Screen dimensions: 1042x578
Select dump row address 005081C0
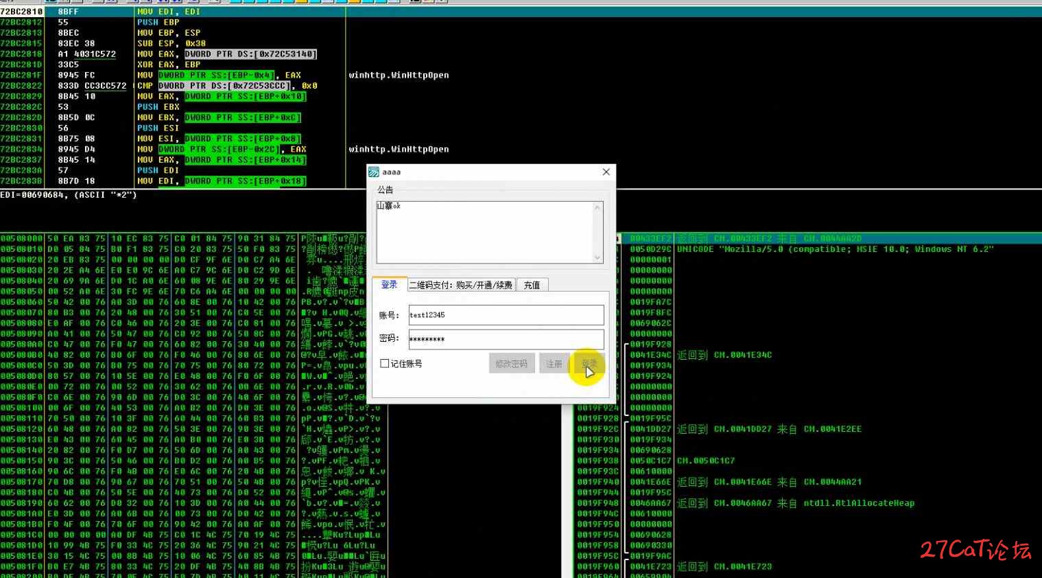22,535
